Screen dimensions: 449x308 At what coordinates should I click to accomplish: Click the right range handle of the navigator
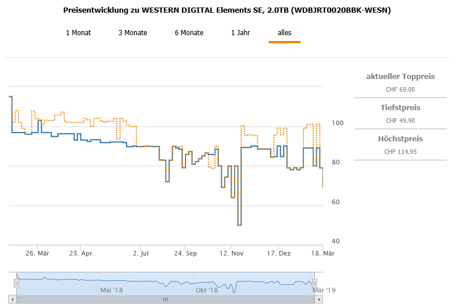(x=315, y=283)
